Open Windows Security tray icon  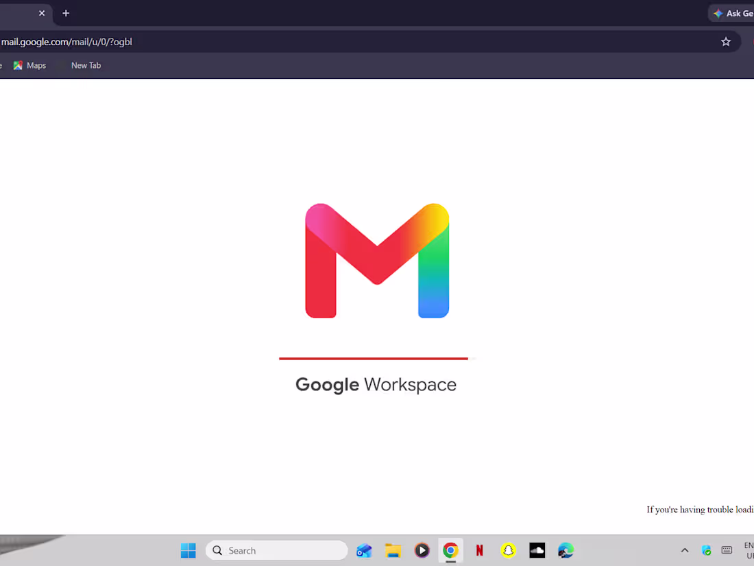pyautogui.click(x=706, y=550)
